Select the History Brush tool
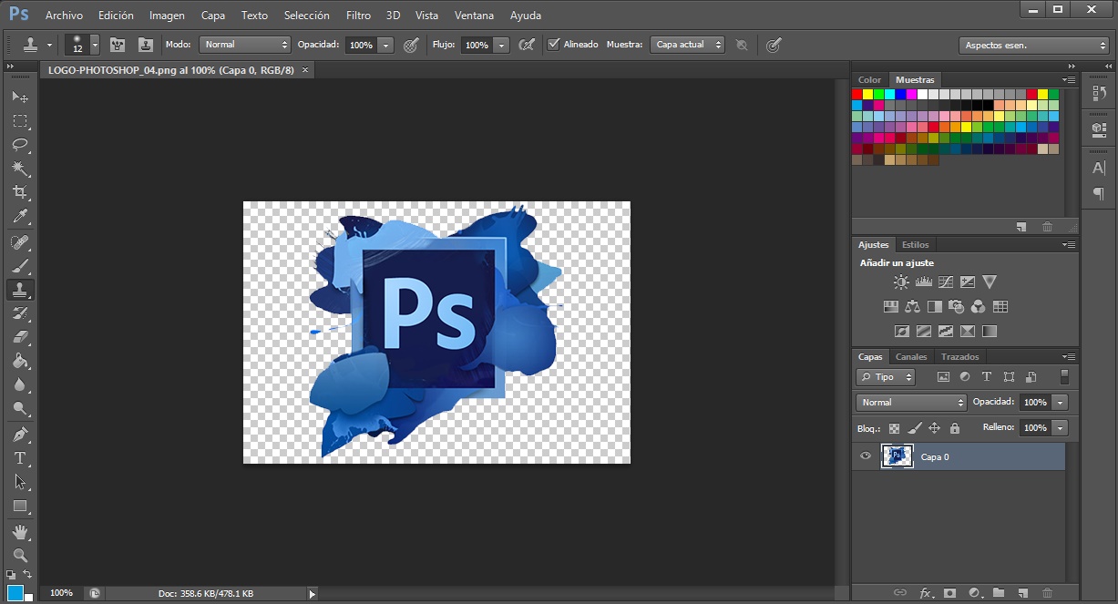This screenshot has width=1118, height=604. pyautogui.click(x=20, y=313)
